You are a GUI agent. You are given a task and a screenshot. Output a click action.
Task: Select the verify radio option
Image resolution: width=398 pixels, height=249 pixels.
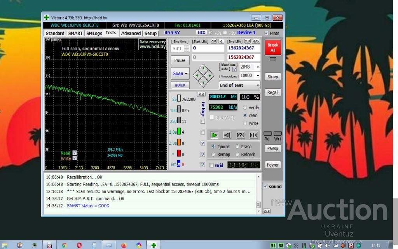pos(245,107)
